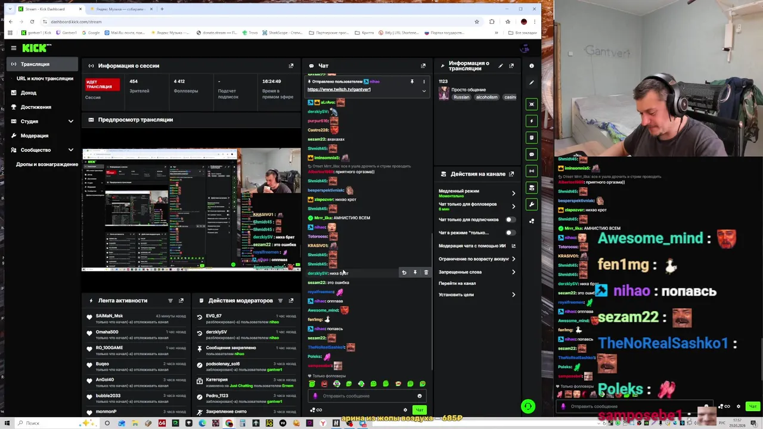Image resolution: width=763 pixels, height=429 pixels.
Task: Open the green support headset button
Action: tap(528, 406)
